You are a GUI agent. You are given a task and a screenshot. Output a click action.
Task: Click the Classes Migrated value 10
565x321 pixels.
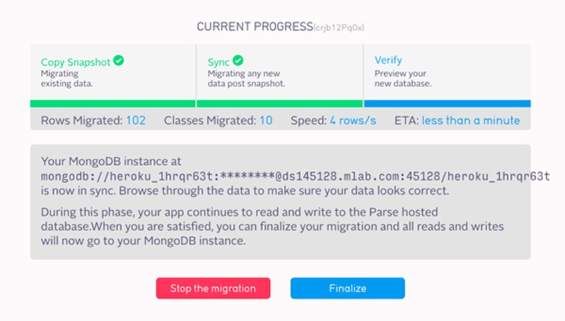[x=266, y=120]
